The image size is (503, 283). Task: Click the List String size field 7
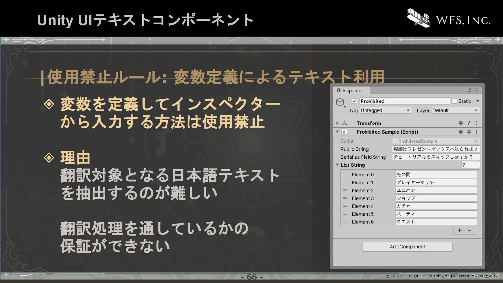click(470, 165)
